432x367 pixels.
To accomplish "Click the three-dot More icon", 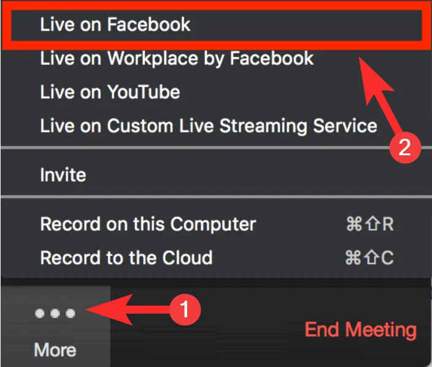I will (x=55, y=314).
